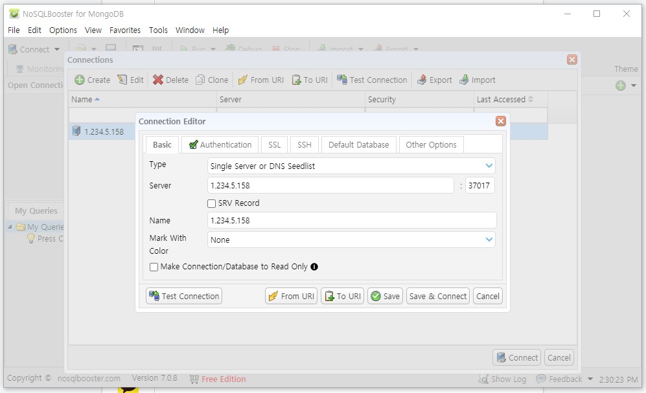646x393 pixels.
Task: Click Import in the Connections toolbar
Action: click(478, 80)
